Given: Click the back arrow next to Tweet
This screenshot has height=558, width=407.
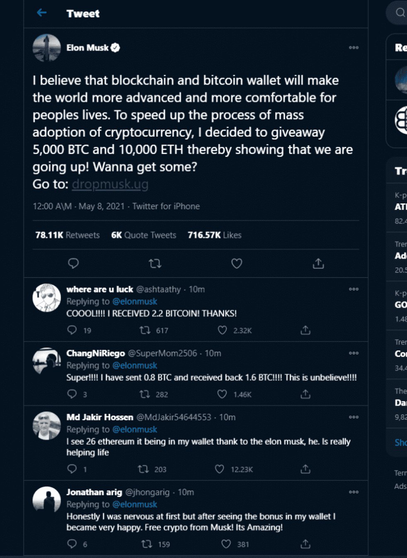Looking at the screenshot, I should pyautogui.click(x=41, y=13).
